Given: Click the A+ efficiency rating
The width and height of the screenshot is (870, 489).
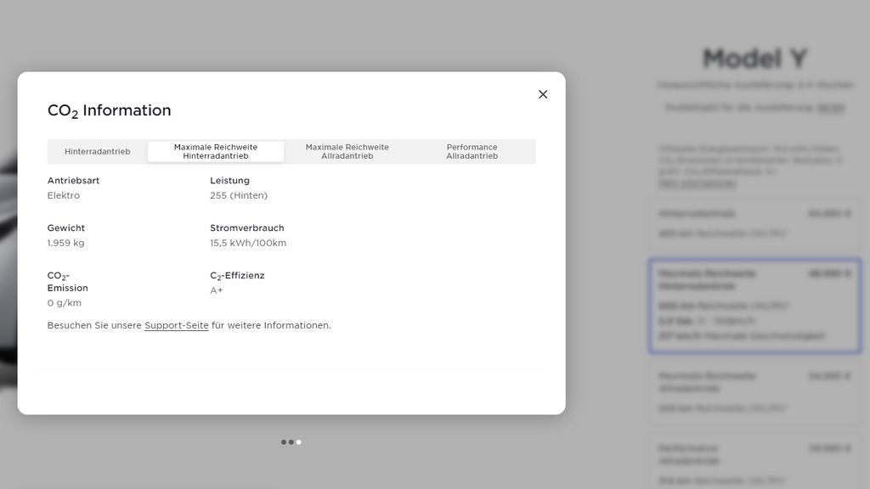Looking at the screenshot, I should click(217, 290).
